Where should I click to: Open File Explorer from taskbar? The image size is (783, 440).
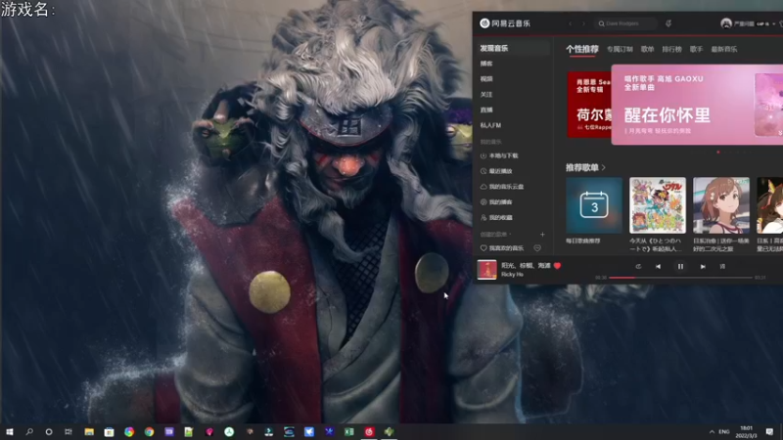pos(89,432)
